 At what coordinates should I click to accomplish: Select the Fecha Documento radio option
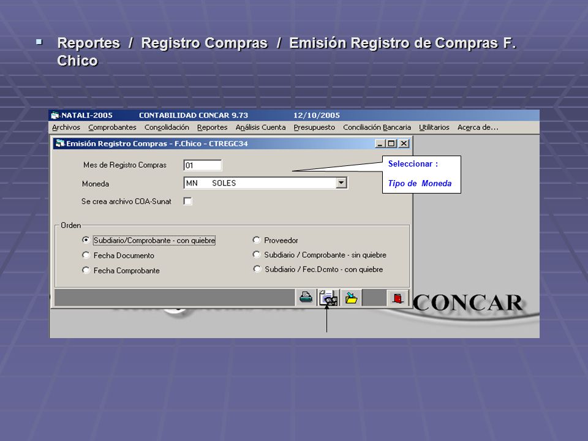click(86, 255)
